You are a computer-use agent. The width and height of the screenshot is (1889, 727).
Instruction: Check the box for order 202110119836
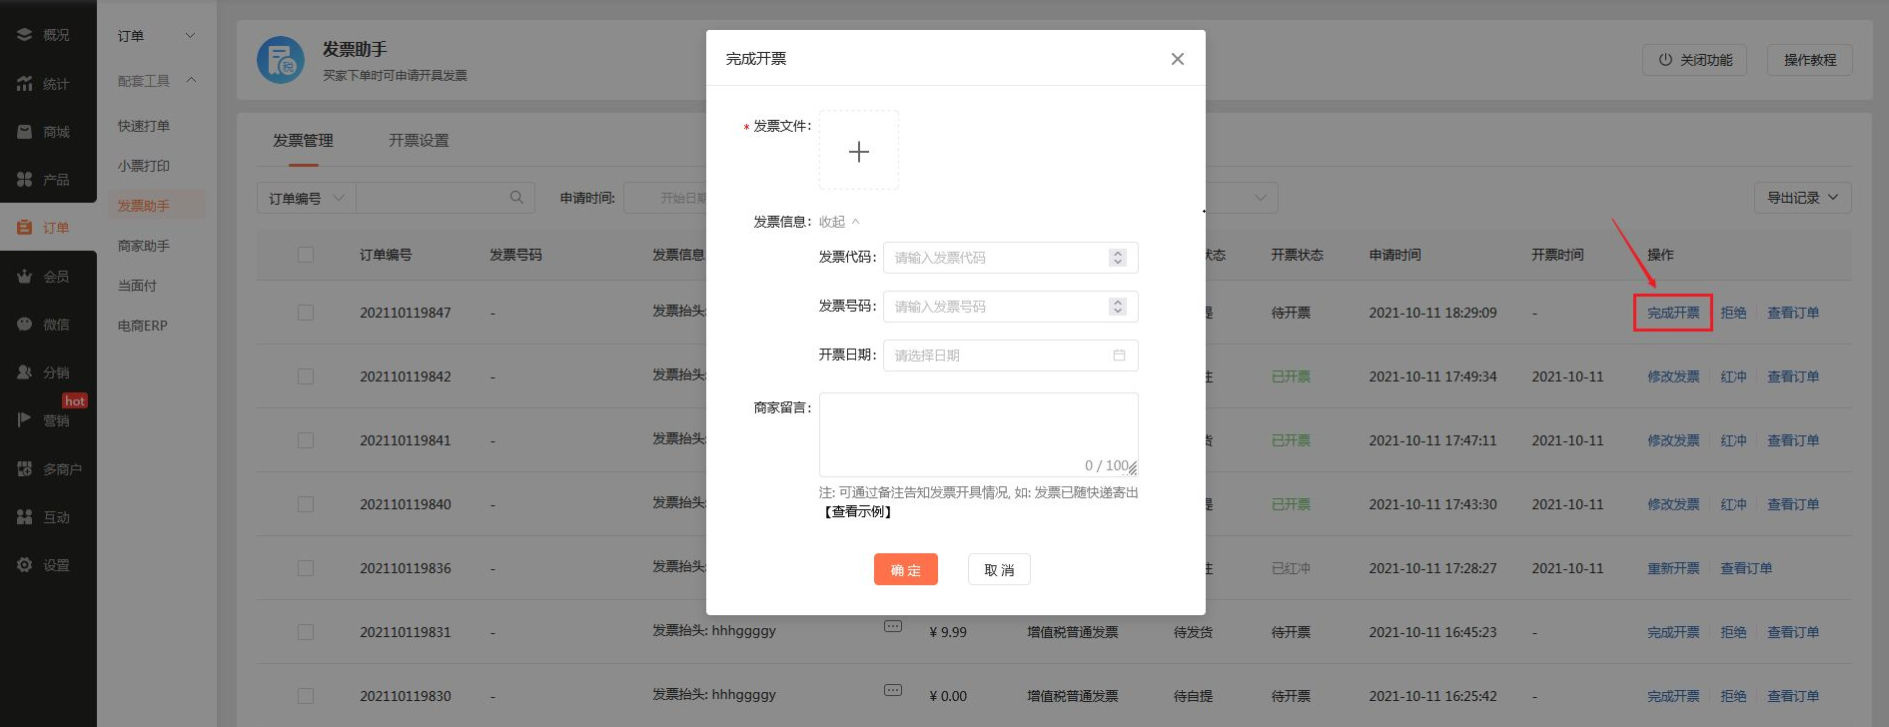pos(306,568)
